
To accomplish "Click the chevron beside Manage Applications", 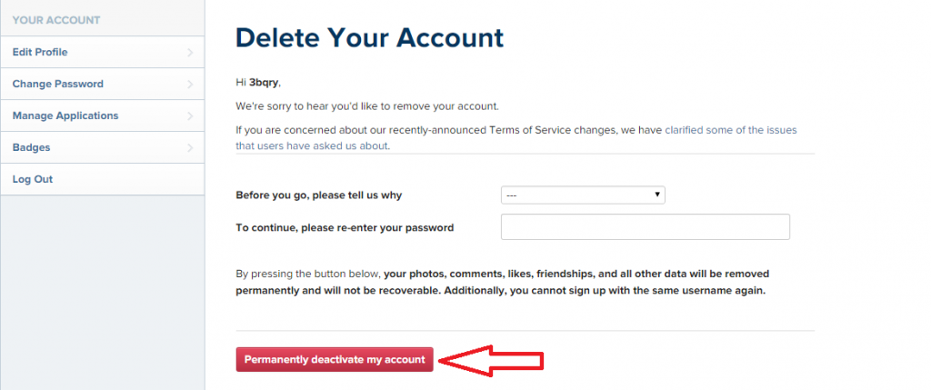I will point(190,116).
